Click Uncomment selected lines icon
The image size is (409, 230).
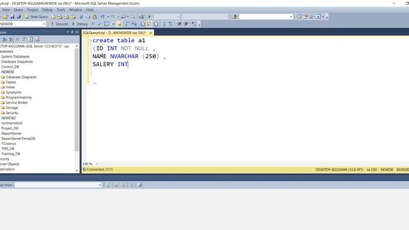tap(171, 24)
